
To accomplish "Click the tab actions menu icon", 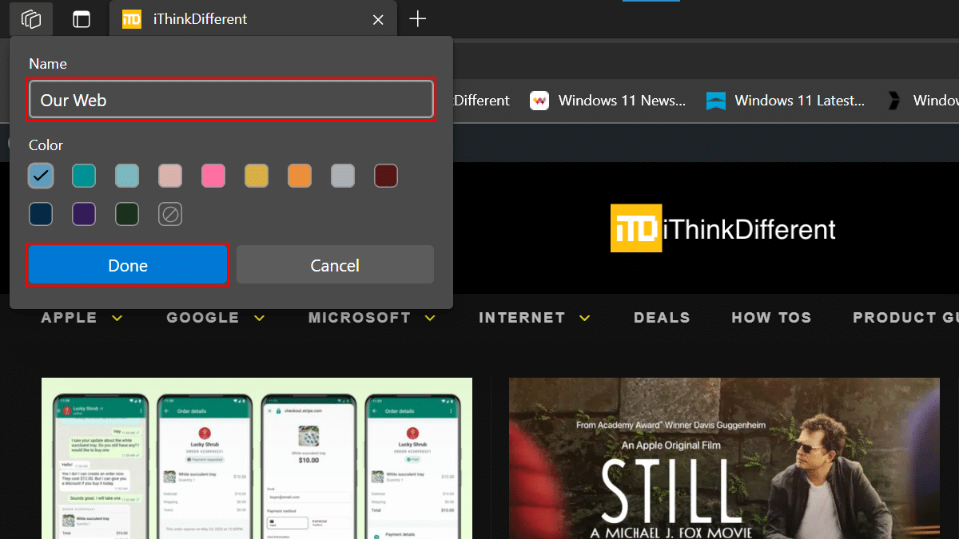I will (x=82, y=19).
